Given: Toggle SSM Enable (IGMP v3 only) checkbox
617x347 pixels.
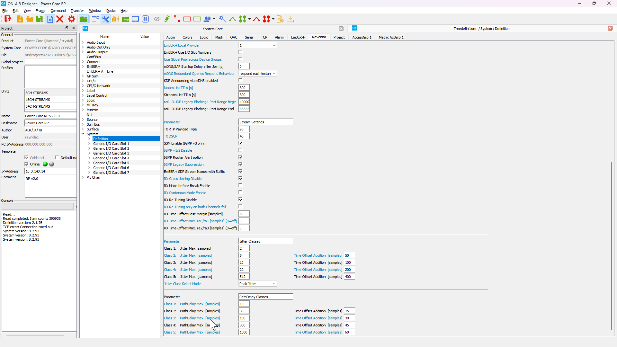Looking at the screenshot, I should (x=240, y=143).
